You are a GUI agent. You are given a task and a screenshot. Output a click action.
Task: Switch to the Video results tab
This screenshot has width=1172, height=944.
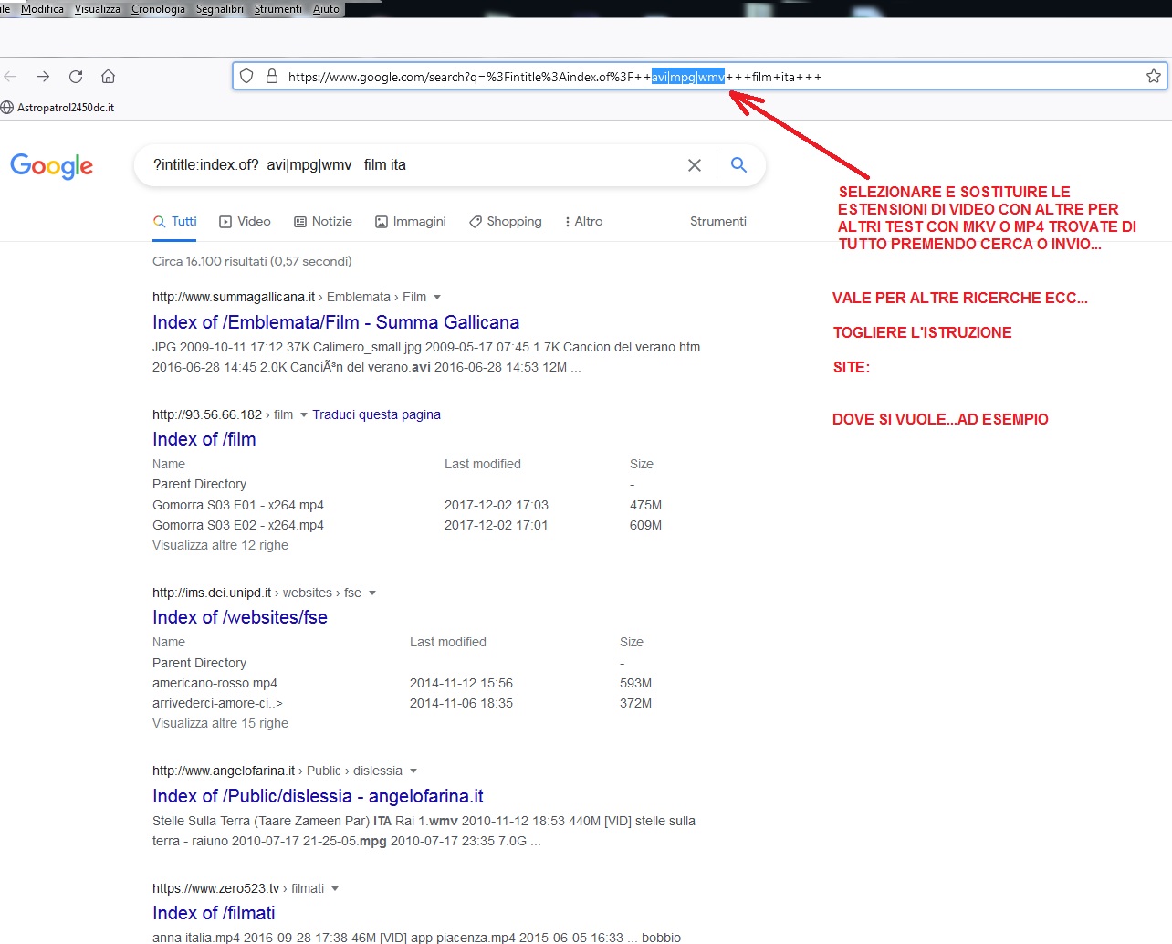click(x=246, y=222)
